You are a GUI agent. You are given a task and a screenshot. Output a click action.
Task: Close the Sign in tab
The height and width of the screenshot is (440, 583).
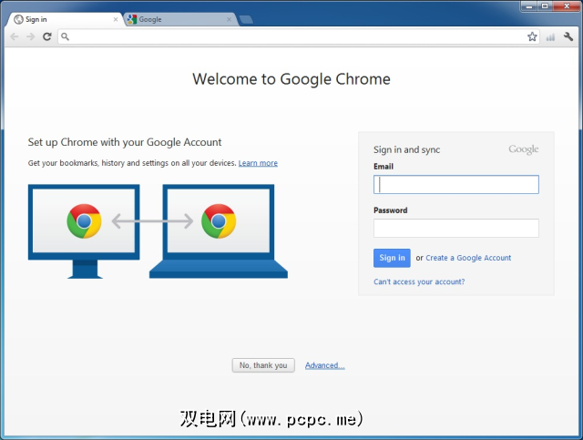click(116, 19)
